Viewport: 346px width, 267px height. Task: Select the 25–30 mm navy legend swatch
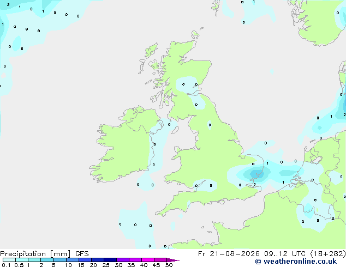110,260
